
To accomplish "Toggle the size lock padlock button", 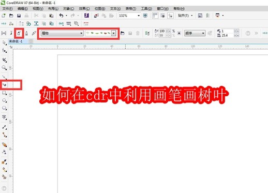I will click(x=179, y=33).
